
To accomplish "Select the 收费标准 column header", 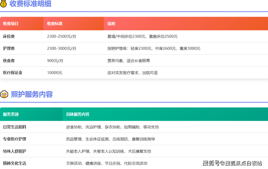I will click(55, 24).
